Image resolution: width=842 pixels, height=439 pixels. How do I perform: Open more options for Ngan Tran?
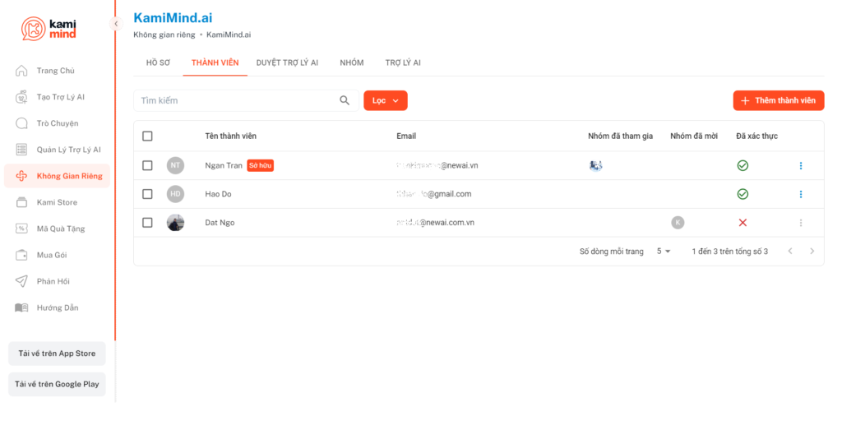(x=801, y=165)
